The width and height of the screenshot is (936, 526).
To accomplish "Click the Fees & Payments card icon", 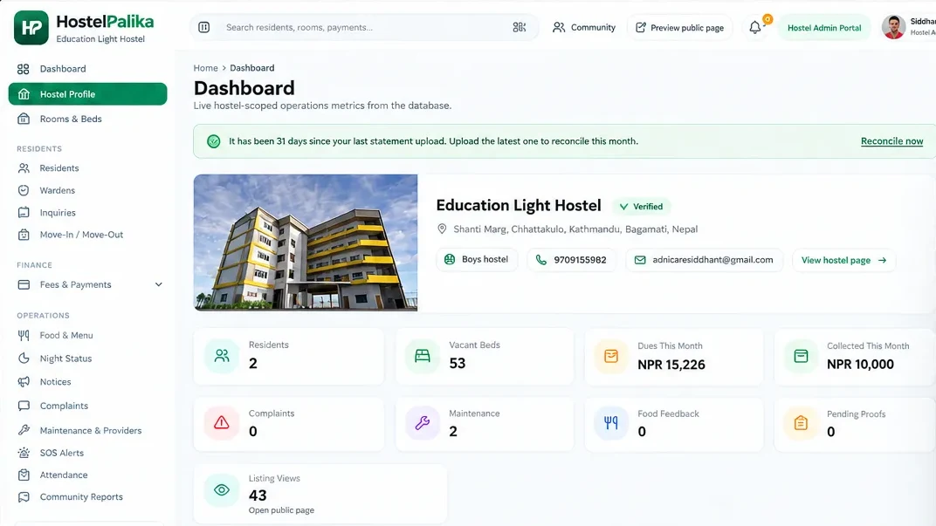I will (24, 284).
